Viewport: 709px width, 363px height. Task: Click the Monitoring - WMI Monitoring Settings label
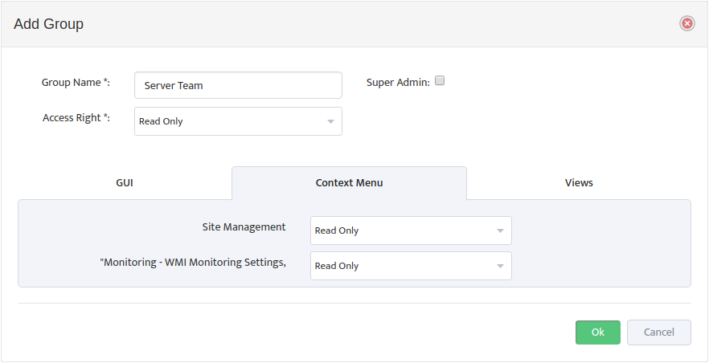point(193,263)
